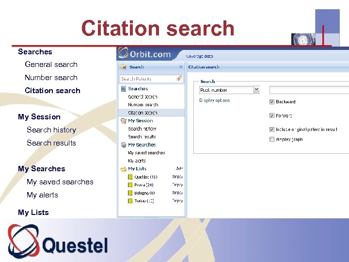Screen dimensions: 349x262
Task: Click the My Session heading in Orbit sidebar
Action: [x=141, y=121]
